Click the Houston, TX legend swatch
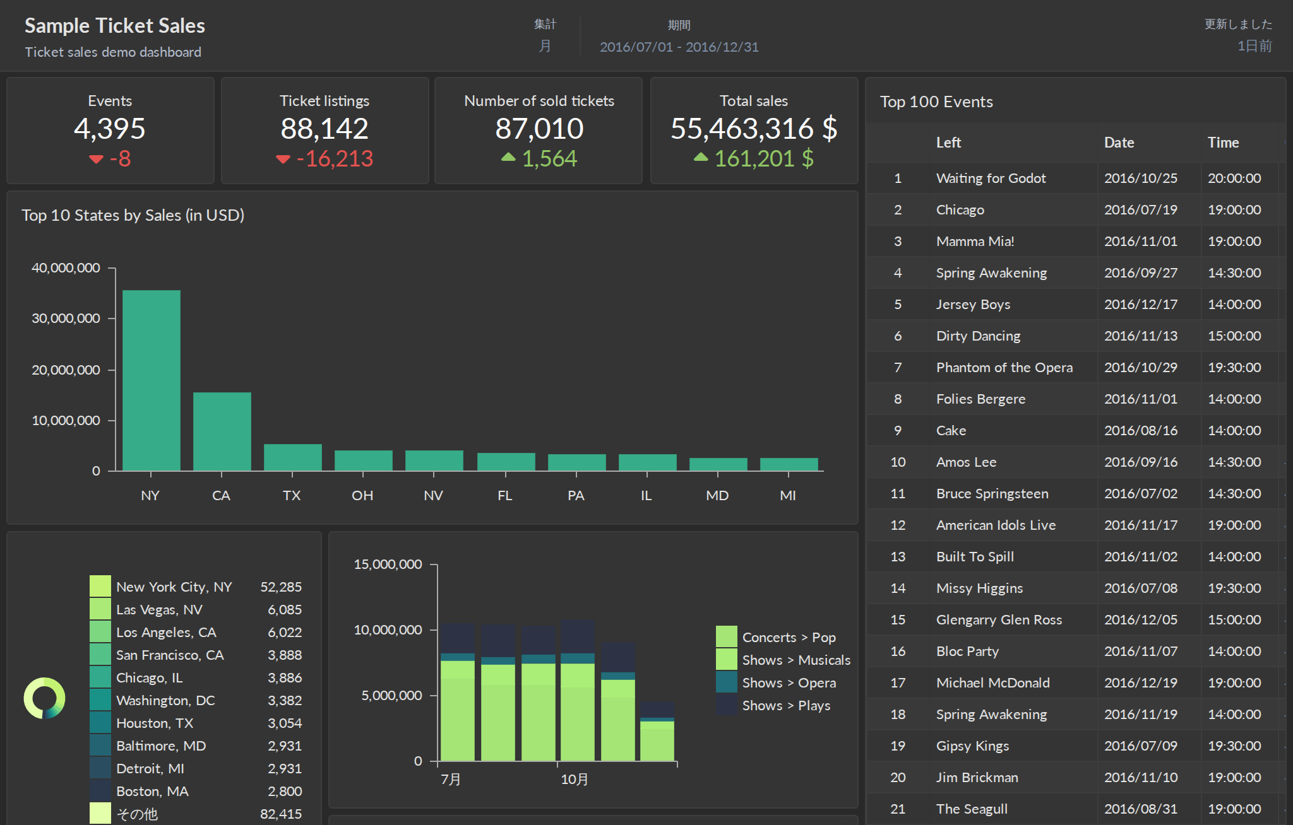Viewport: 1293px width, 825px height. pos(100,722)
